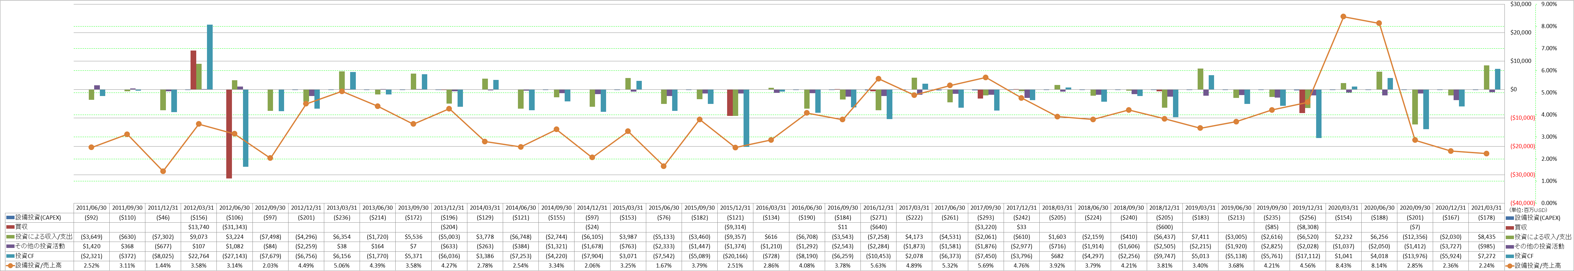This screenshot has width=1574, height=271.
Task: Select the ($17,112) investment CF cell
Action: coord(1308,256)
